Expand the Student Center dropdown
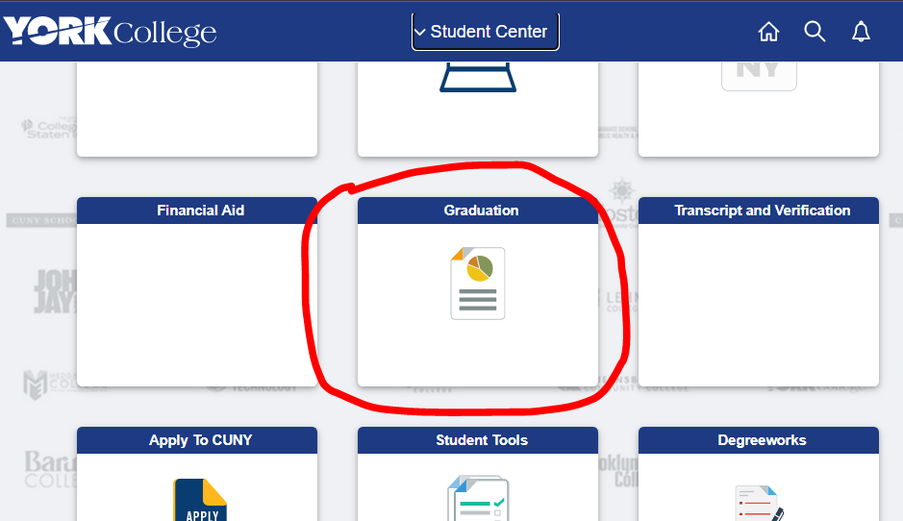This screenshot has width=903, height=521. tap(485, 32)
